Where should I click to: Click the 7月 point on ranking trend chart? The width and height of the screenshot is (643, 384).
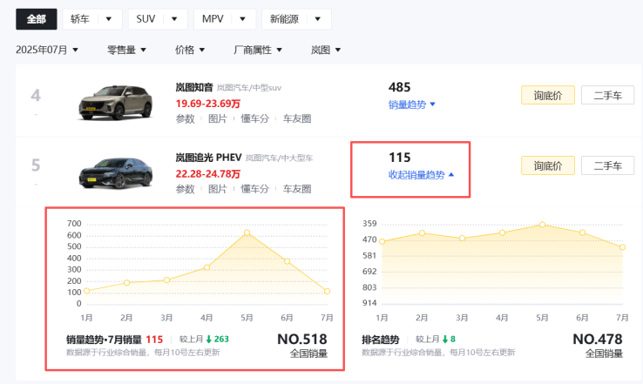(622, 247)
